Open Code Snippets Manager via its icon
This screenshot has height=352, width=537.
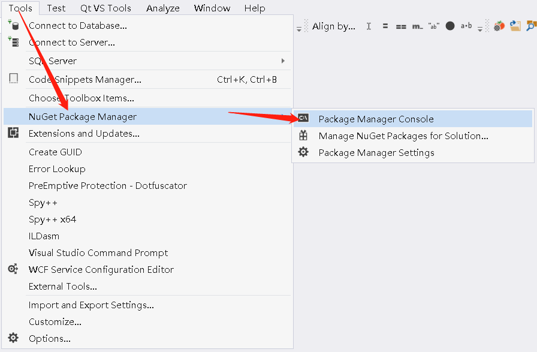(13, 79)
